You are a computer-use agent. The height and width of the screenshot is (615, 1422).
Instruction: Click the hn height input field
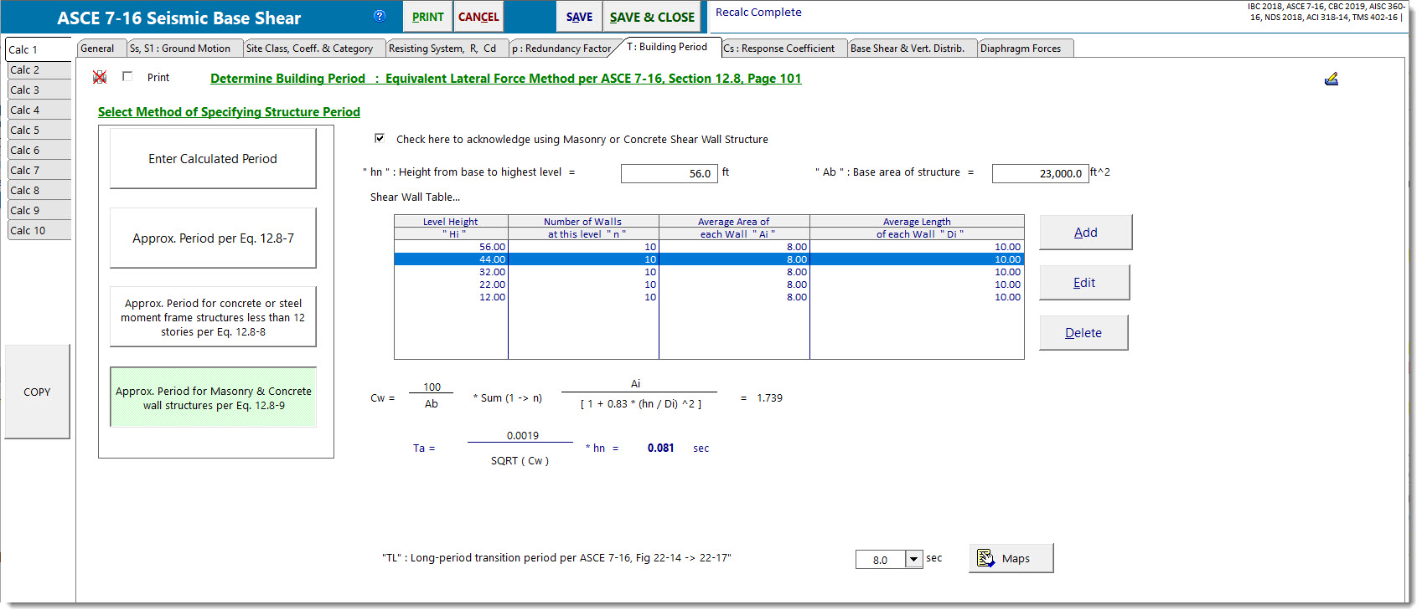(668, 173)
